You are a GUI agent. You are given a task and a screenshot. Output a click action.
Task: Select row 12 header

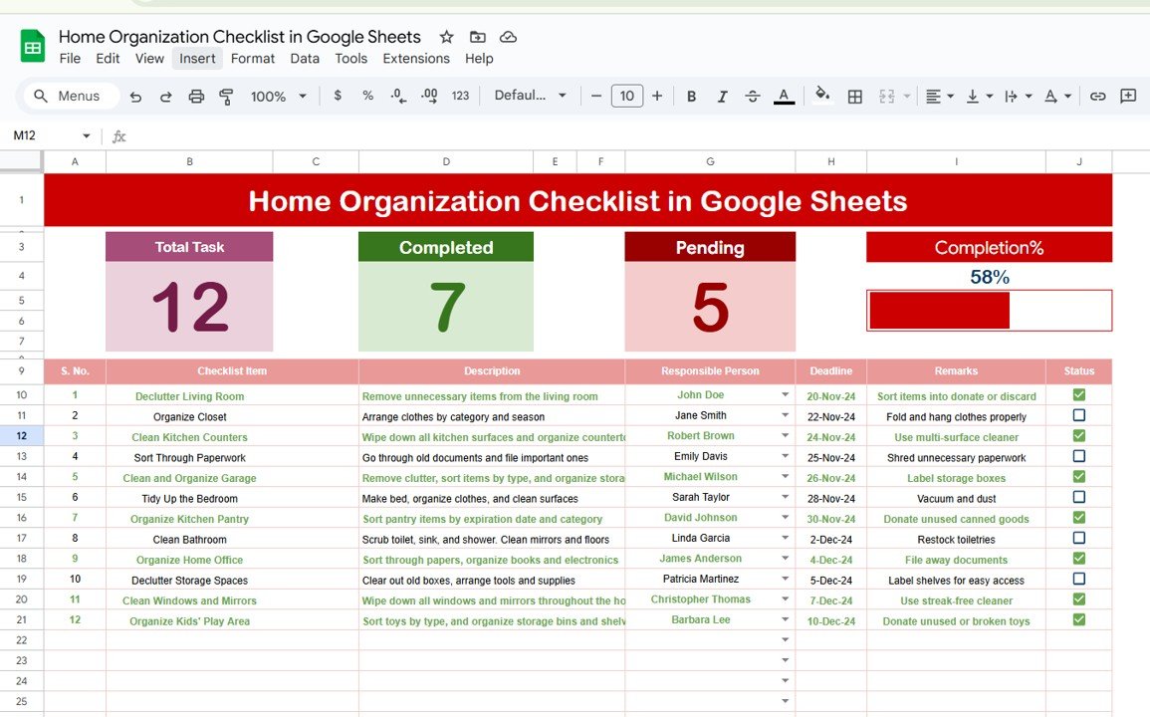pos(21,436)
